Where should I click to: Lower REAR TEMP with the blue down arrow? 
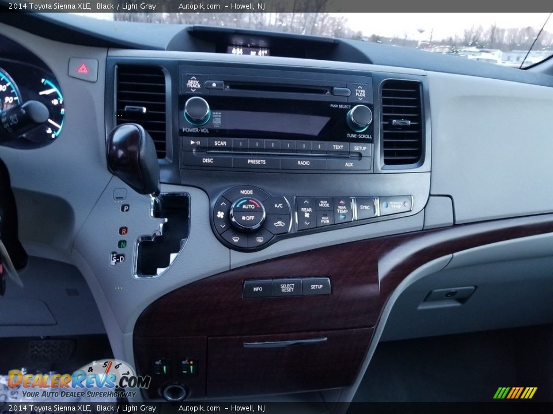pyautogui.click(x=342, y=217)
